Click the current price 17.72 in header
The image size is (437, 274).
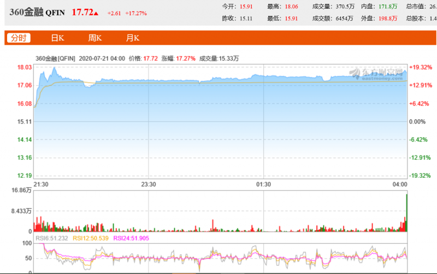(x=82, y=12)
